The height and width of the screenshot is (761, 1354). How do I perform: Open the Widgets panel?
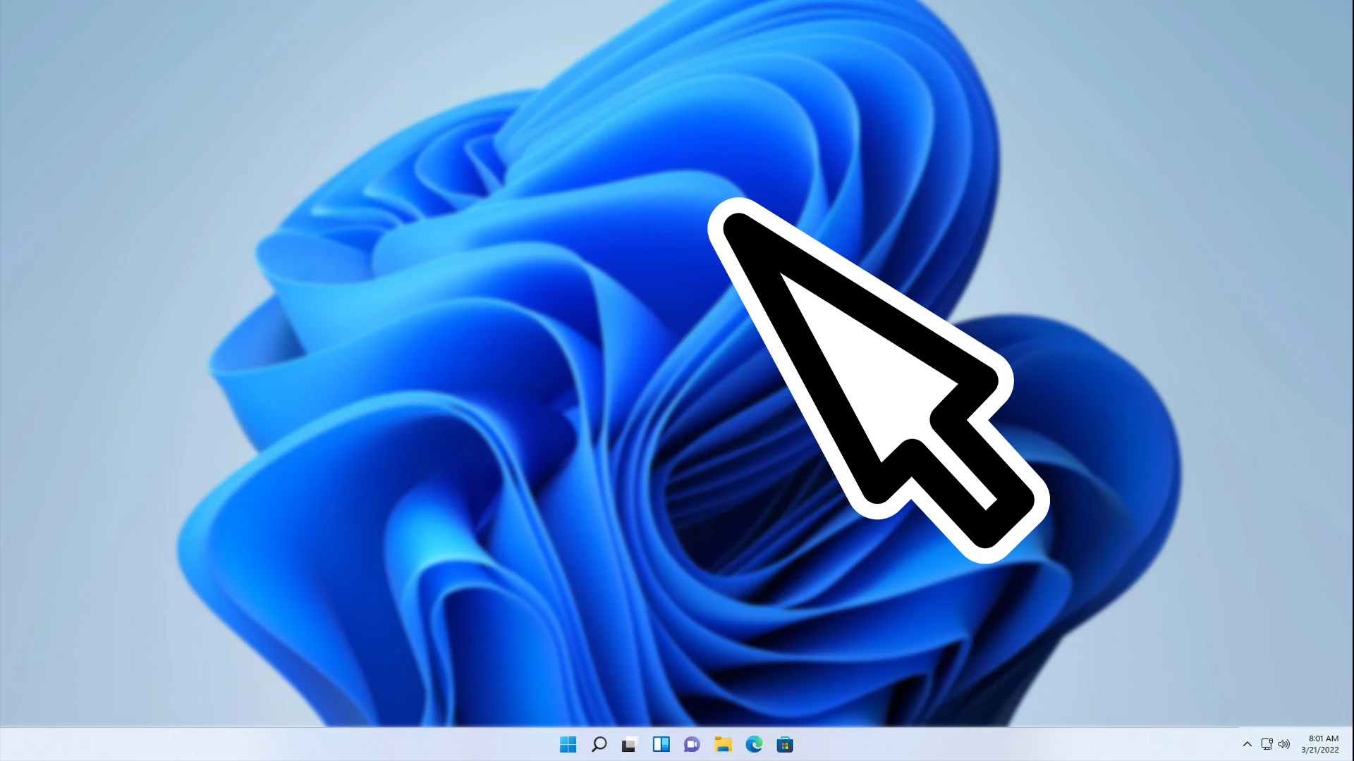pyautogui.click(x=661, y=744)
